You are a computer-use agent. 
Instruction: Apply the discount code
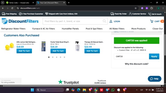[x=154, y=56]
